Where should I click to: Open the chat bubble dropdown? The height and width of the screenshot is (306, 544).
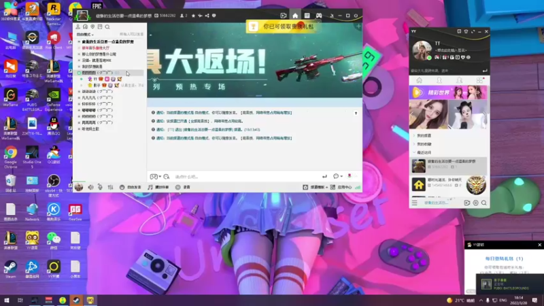point(337,176)
